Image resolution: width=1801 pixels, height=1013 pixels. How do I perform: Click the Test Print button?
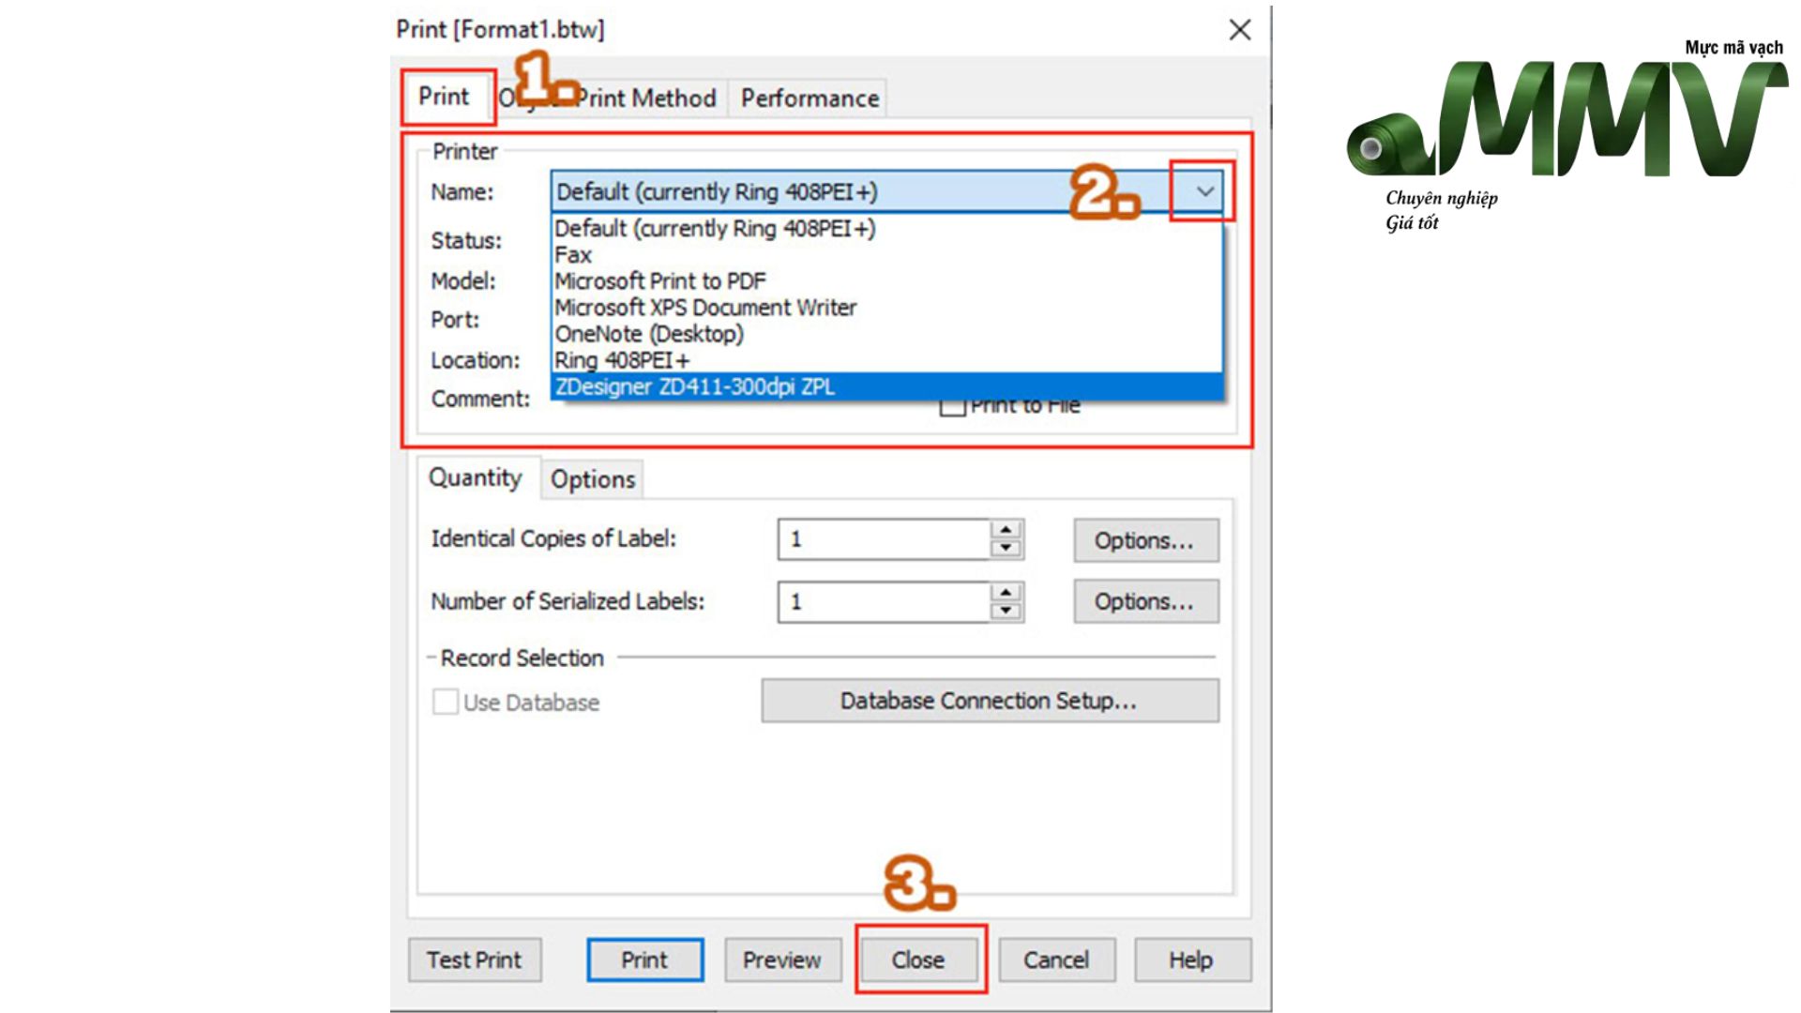[x=475, y=960]
